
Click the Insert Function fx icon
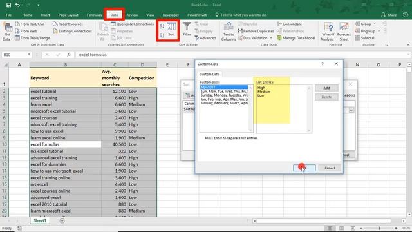point(69,55)
